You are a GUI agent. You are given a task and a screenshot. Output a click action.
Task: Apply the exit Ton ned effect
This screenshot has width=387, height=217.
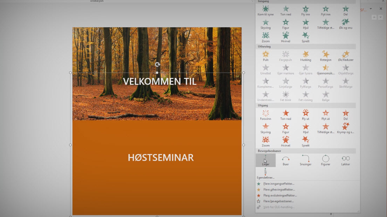[x=285, y=115]
